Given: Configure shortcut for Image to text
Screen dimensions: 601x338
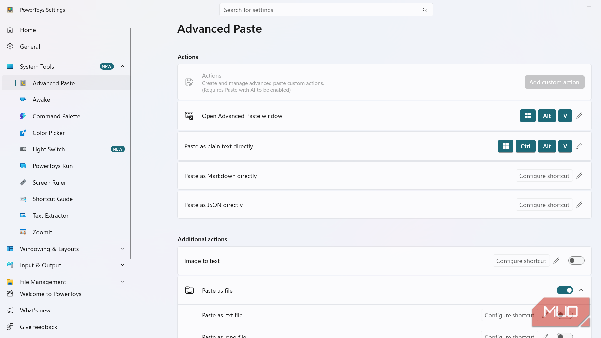Looking at the screenshot, I should (x=521, y=261).
